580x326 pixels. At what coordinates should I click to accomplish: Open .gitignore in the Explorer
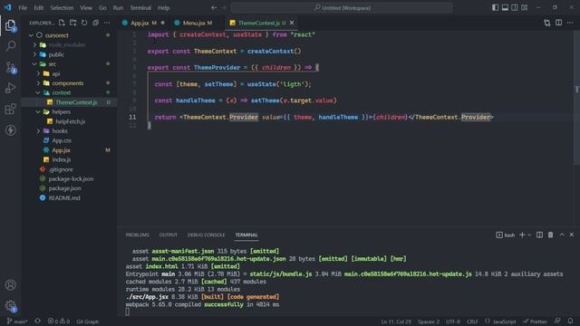click(x=61, y=169)
